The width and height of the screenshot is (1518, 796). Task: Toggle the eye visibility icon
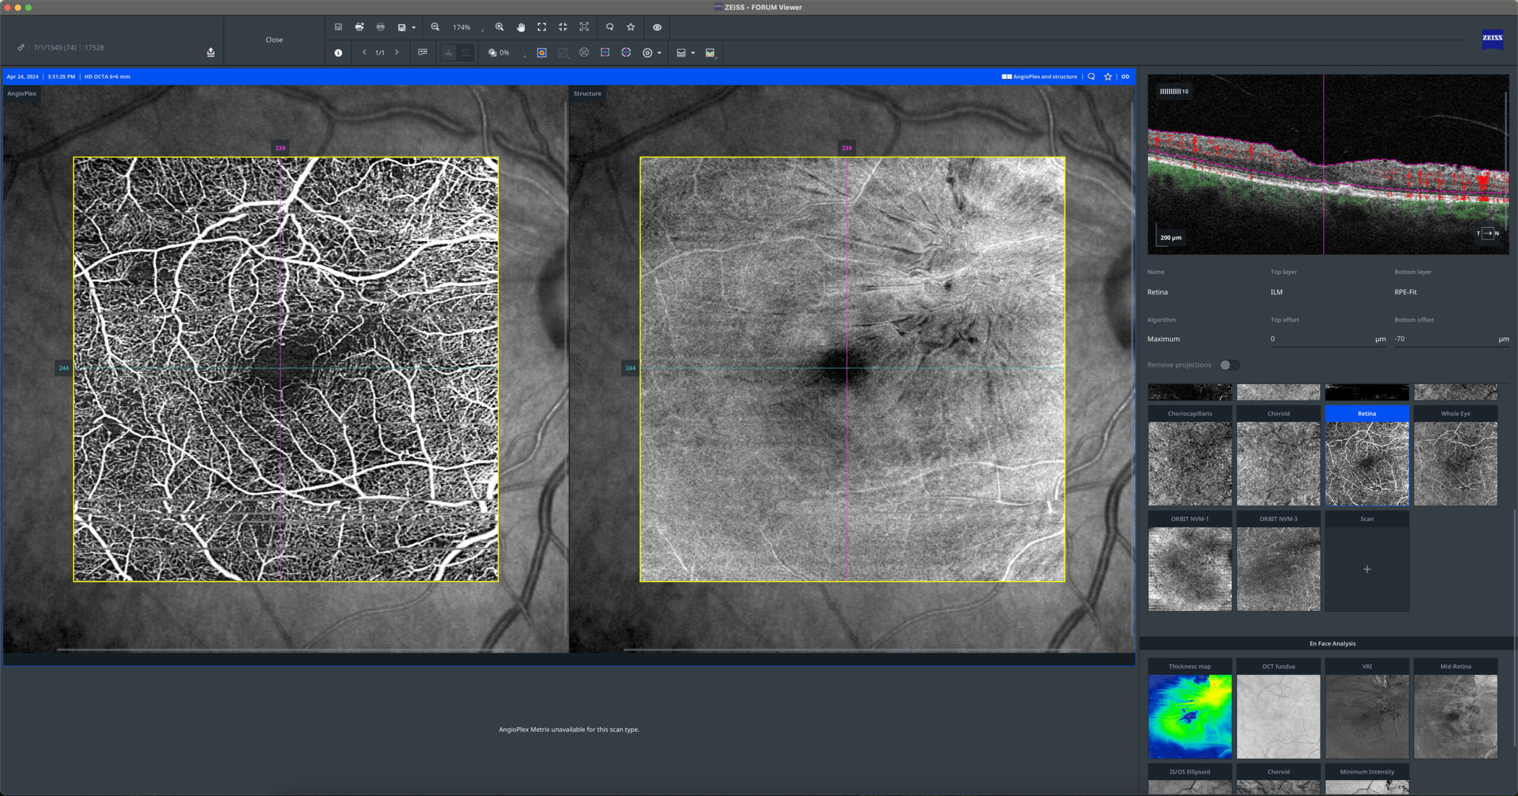657,27
